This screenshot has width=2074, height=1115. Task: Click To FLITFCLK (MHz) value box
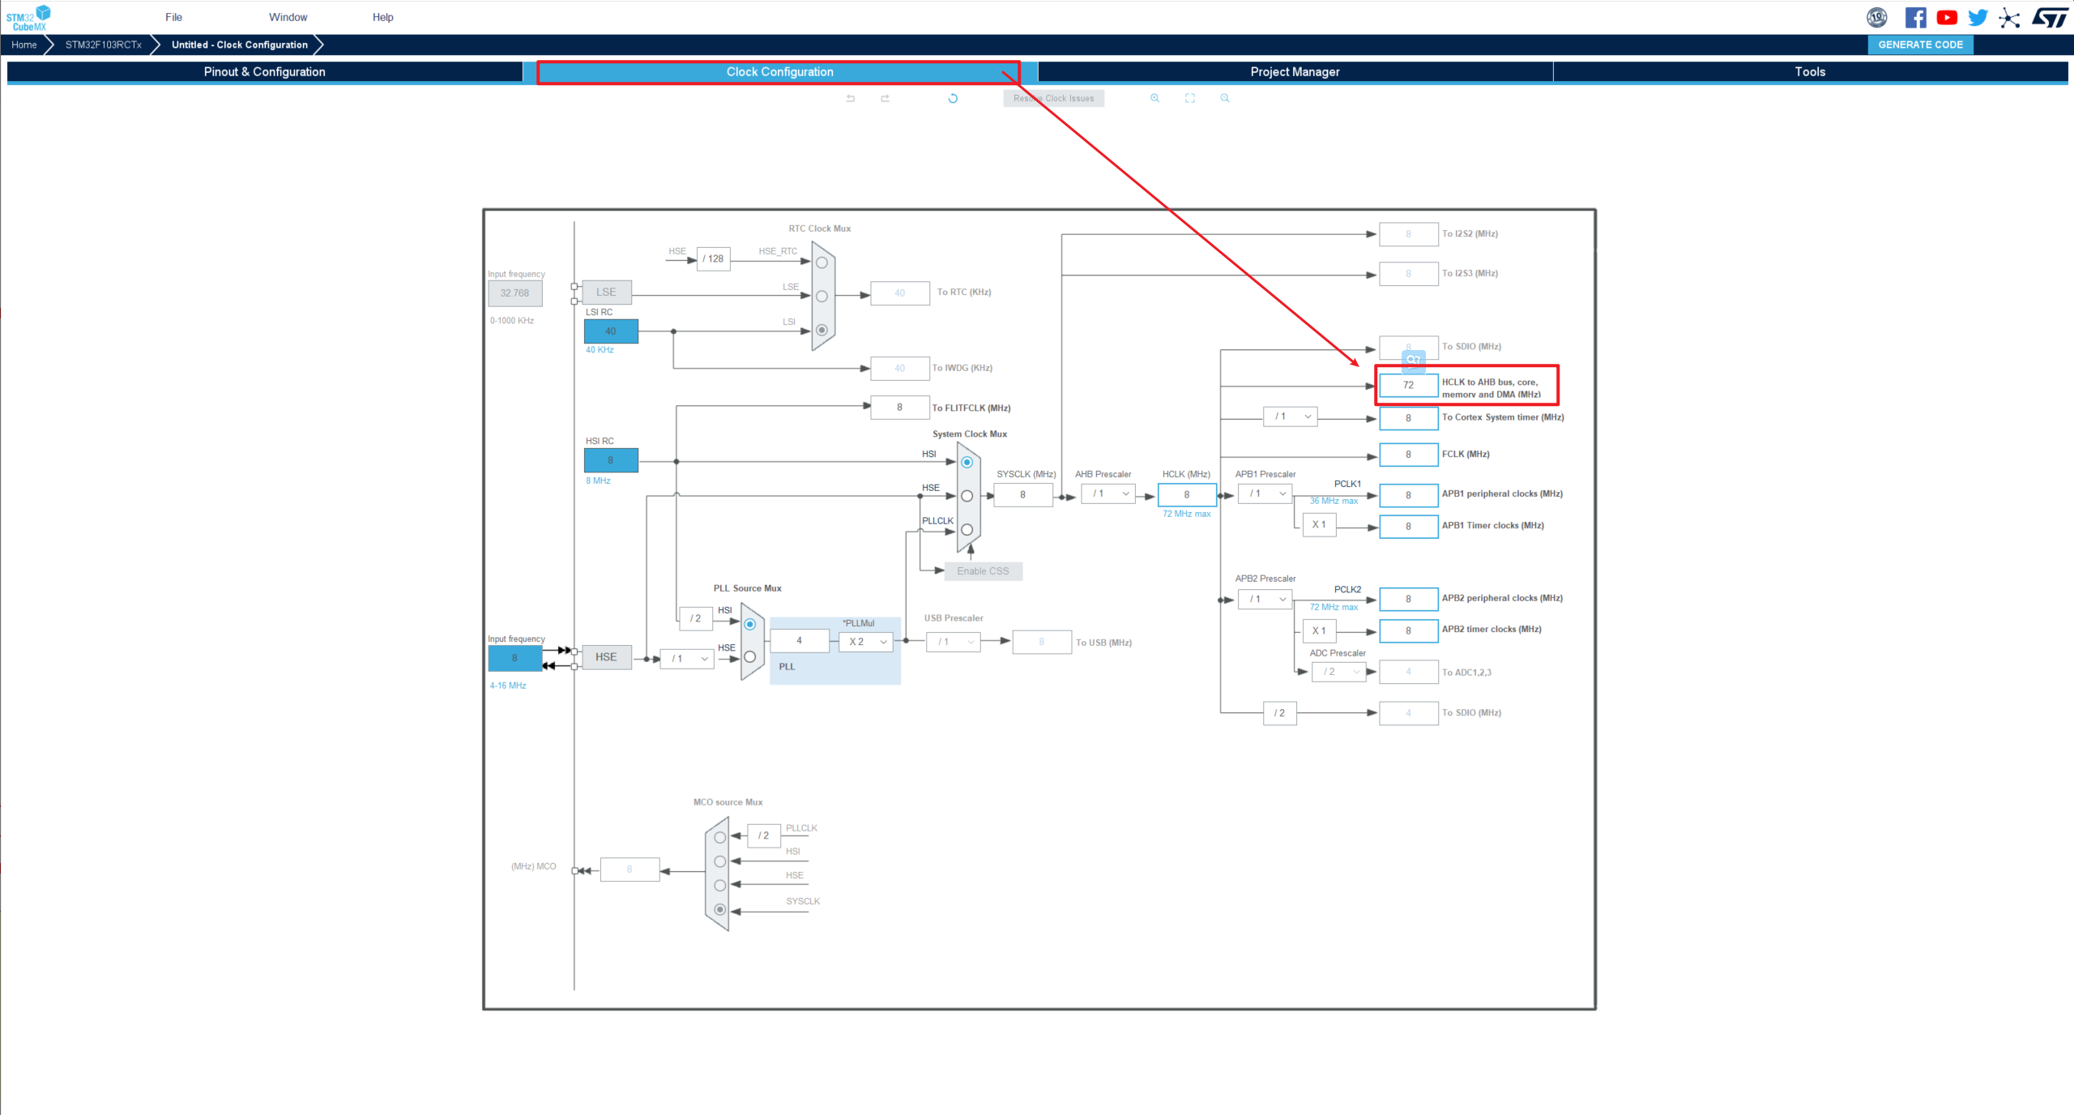(x=899, y=408)
